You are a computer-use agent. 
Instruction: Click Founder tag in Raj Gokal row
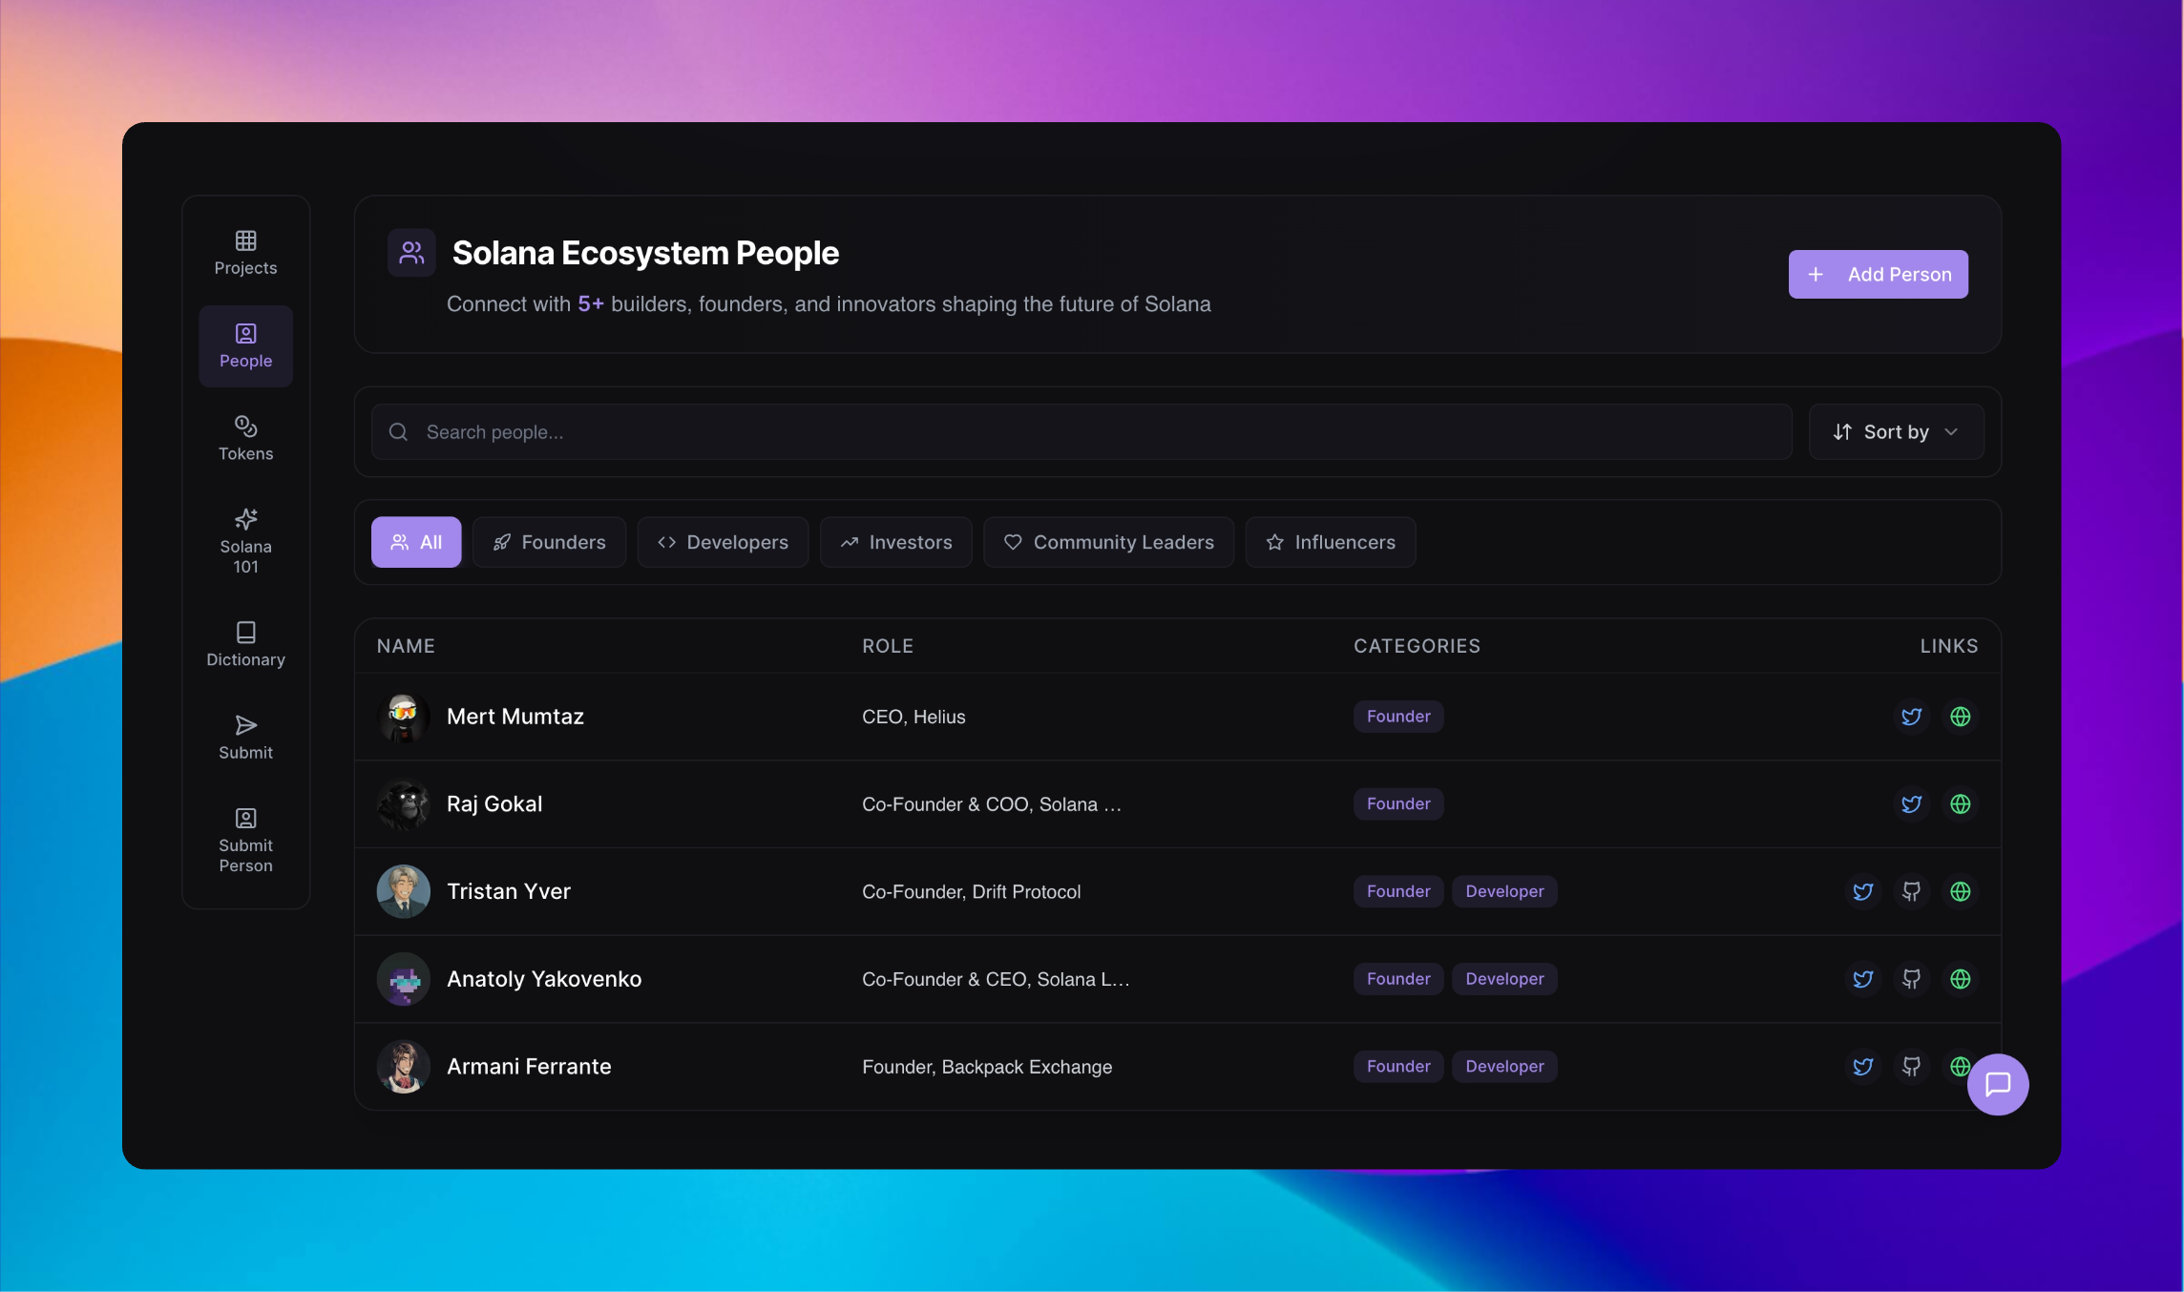tap(1398, 804)
